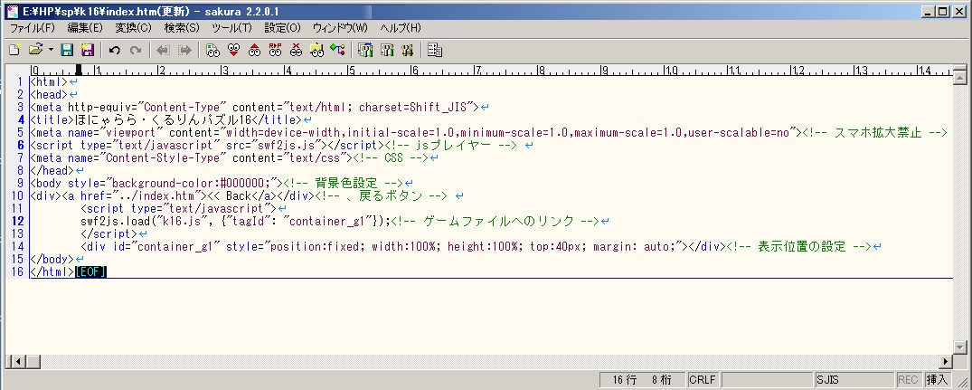Image resolution: width=972 pixels, height=390 pixels.
Task: Click horizontal scrollbar right arrow
Action: (946, 361)
